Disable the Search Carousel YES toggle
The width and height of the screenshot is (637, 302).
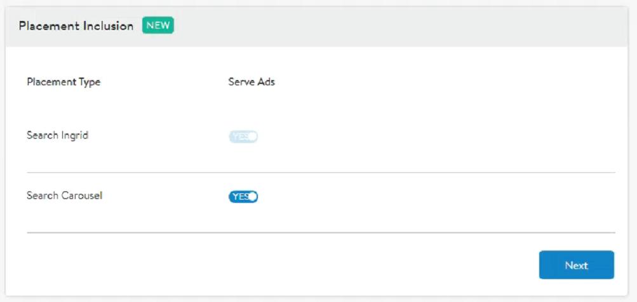pos(243,196)
